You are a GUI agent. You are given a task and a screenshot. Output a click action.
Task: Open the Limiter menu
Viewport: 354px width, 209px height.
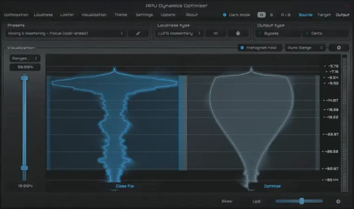(67, 15)
